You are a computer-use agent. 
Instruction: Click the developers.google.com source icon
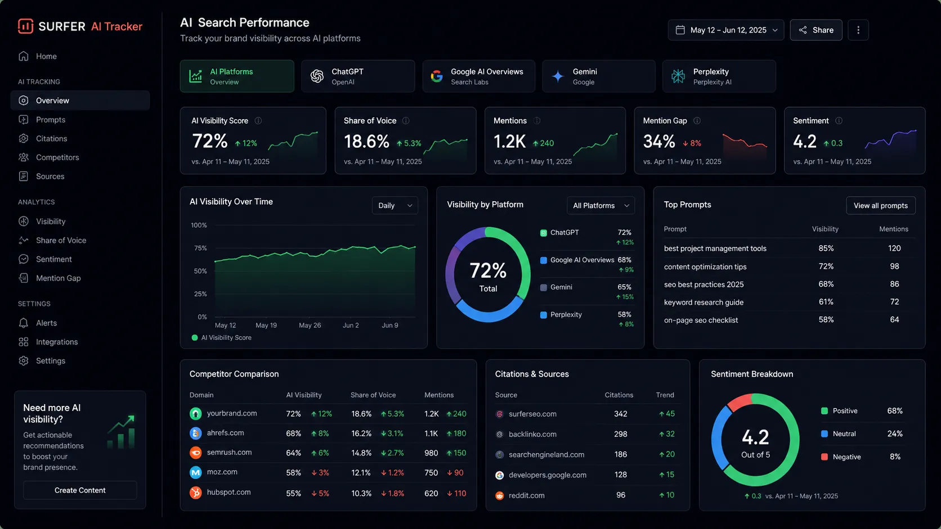tap(499, 476)
